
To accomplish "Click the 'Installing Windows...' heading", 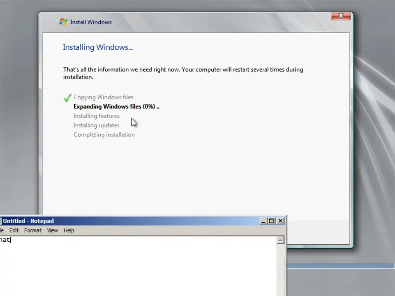I will tap(98, 47).
